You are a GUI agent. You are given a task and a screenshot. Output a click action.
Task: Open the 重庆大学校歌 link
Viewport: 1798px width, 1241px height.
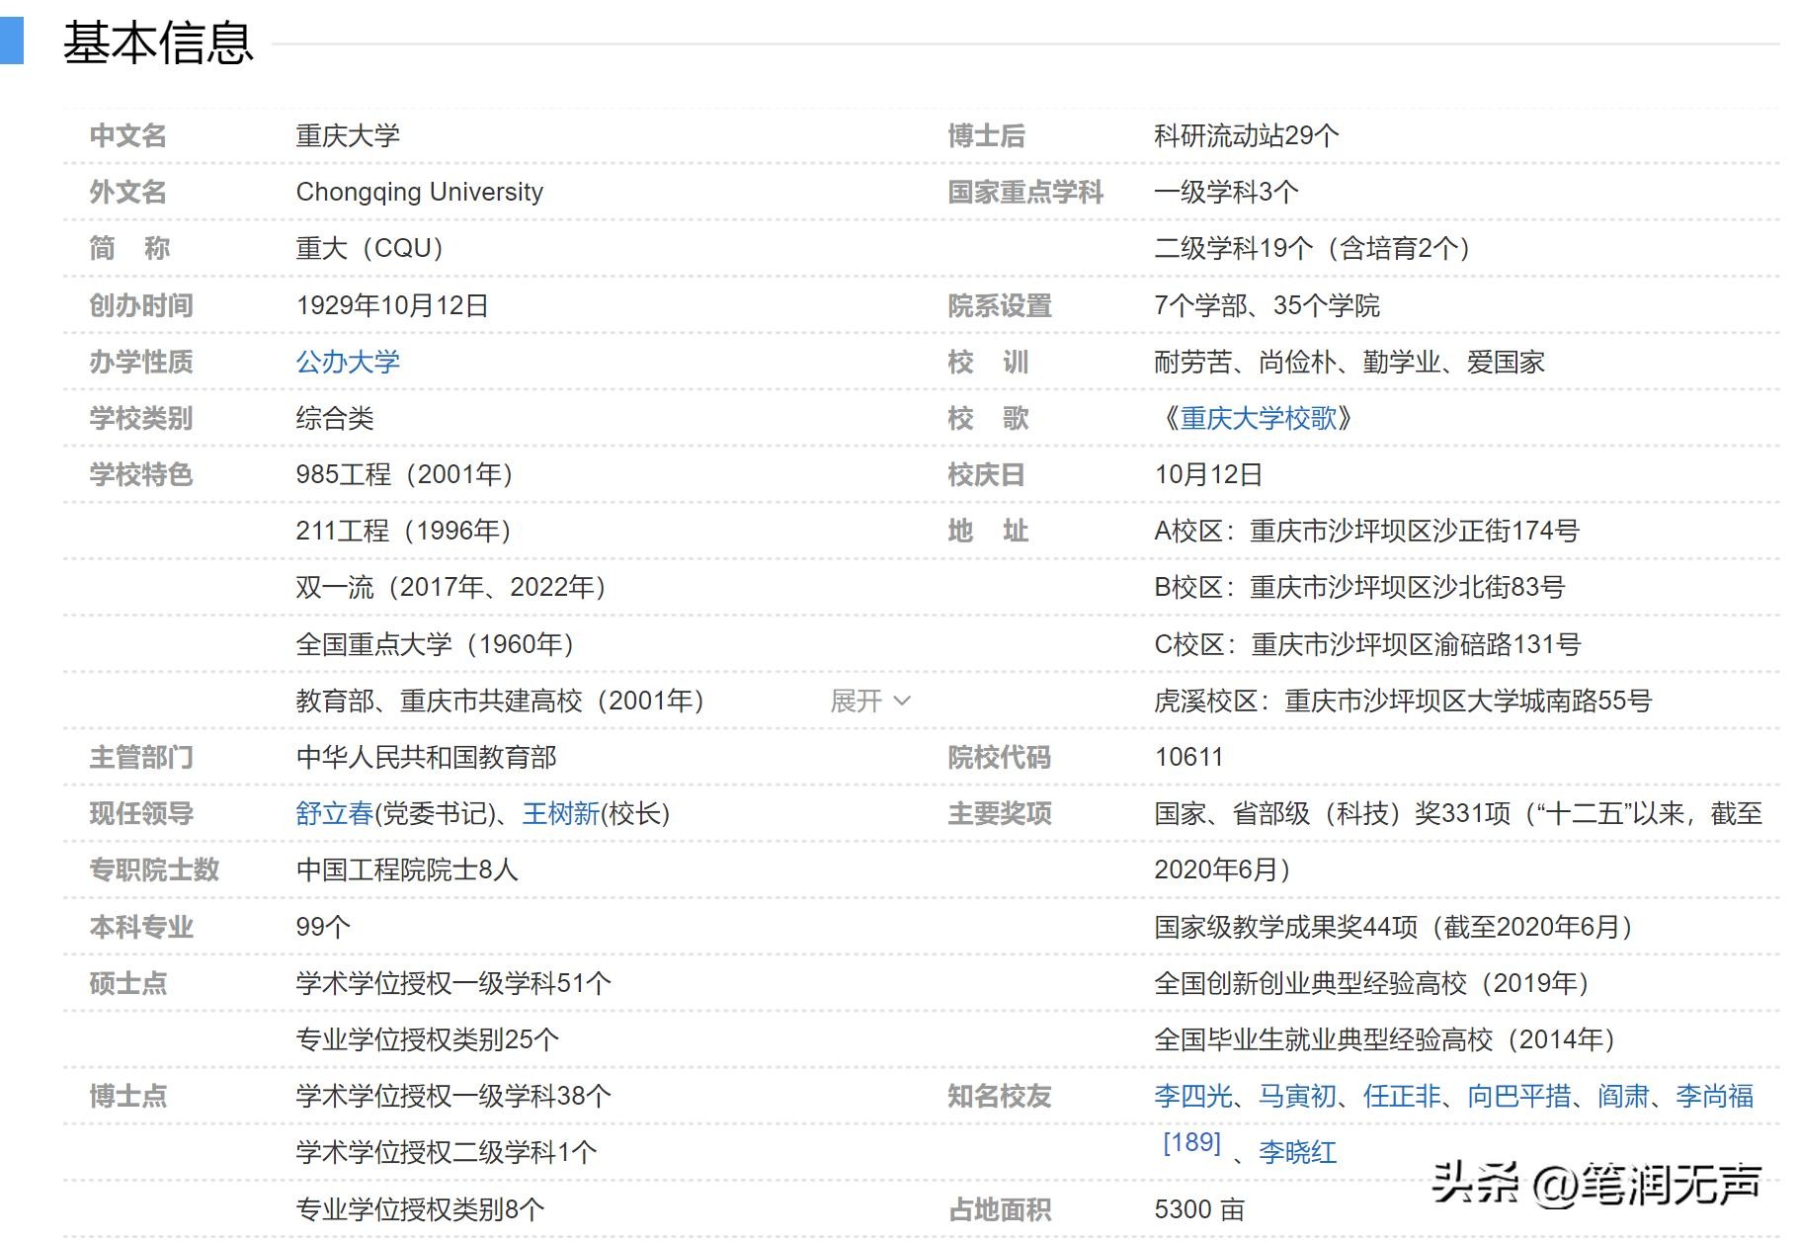coord(1258,418)
